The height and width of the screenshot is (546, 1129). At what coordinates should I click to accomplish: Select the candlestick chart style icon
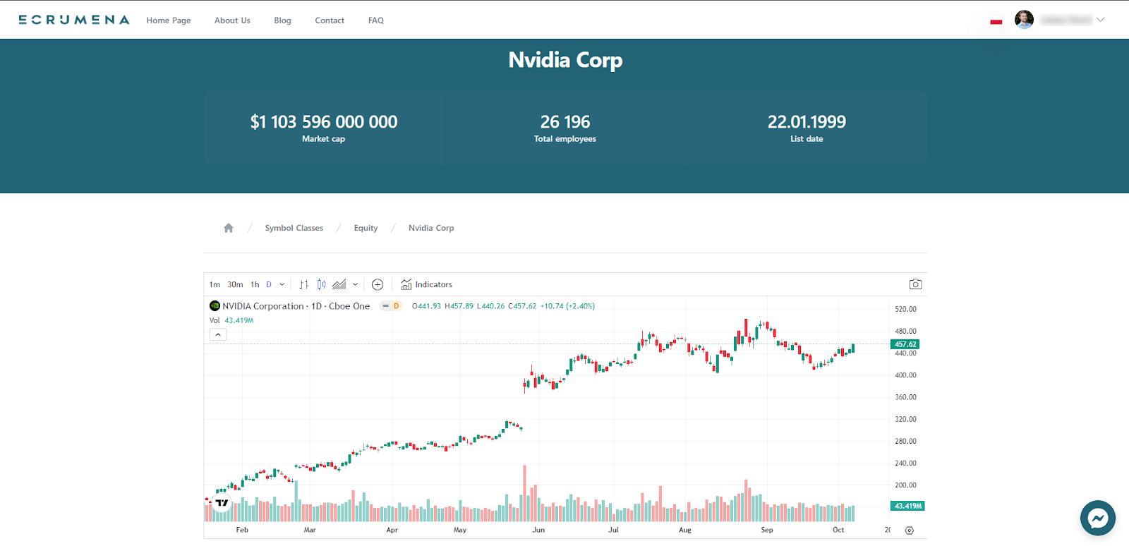pyautogui.click(x=322, y=284)
